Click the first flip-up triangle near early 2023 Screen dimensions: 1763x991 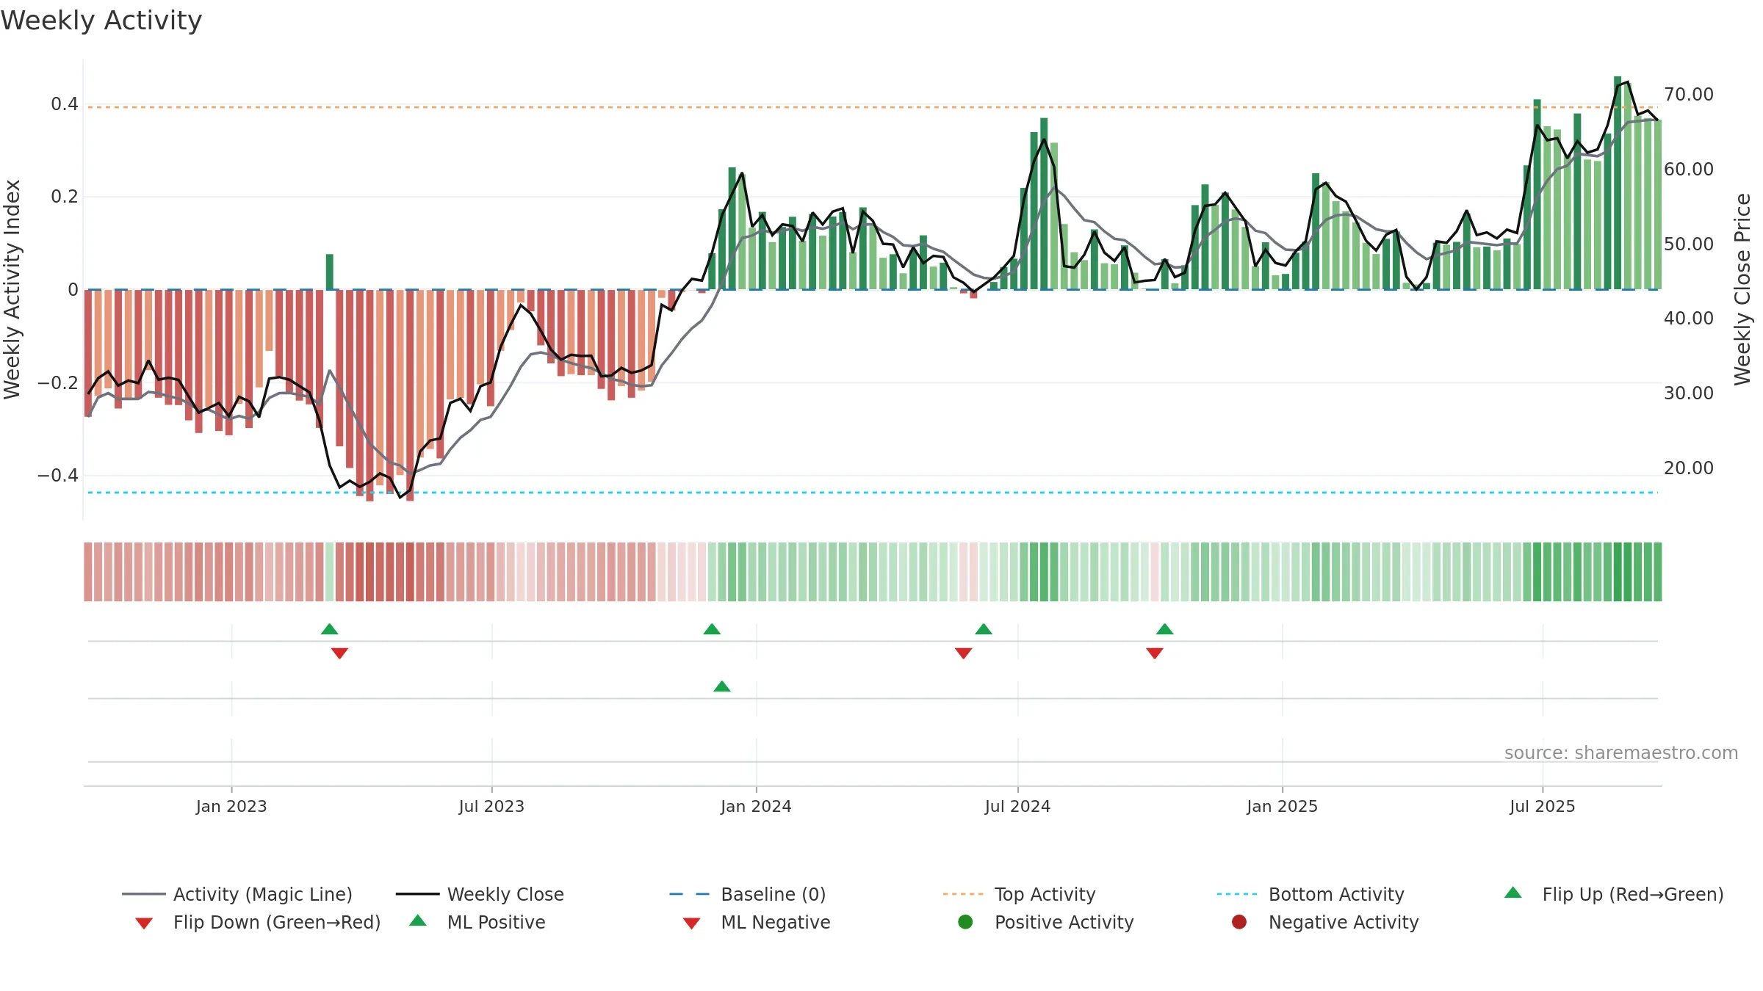[330, 629]
